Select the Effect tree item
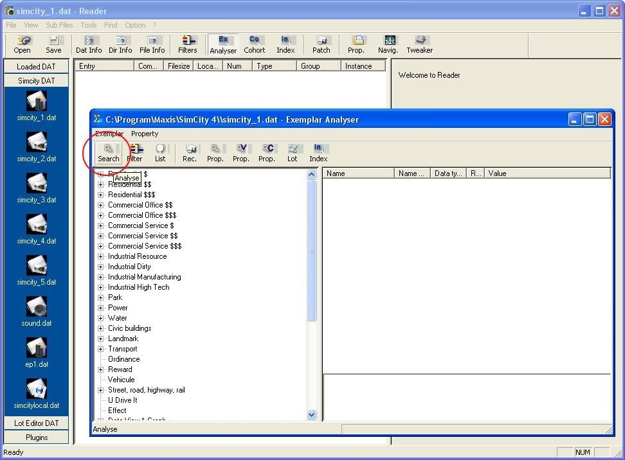 click(117, 411)
